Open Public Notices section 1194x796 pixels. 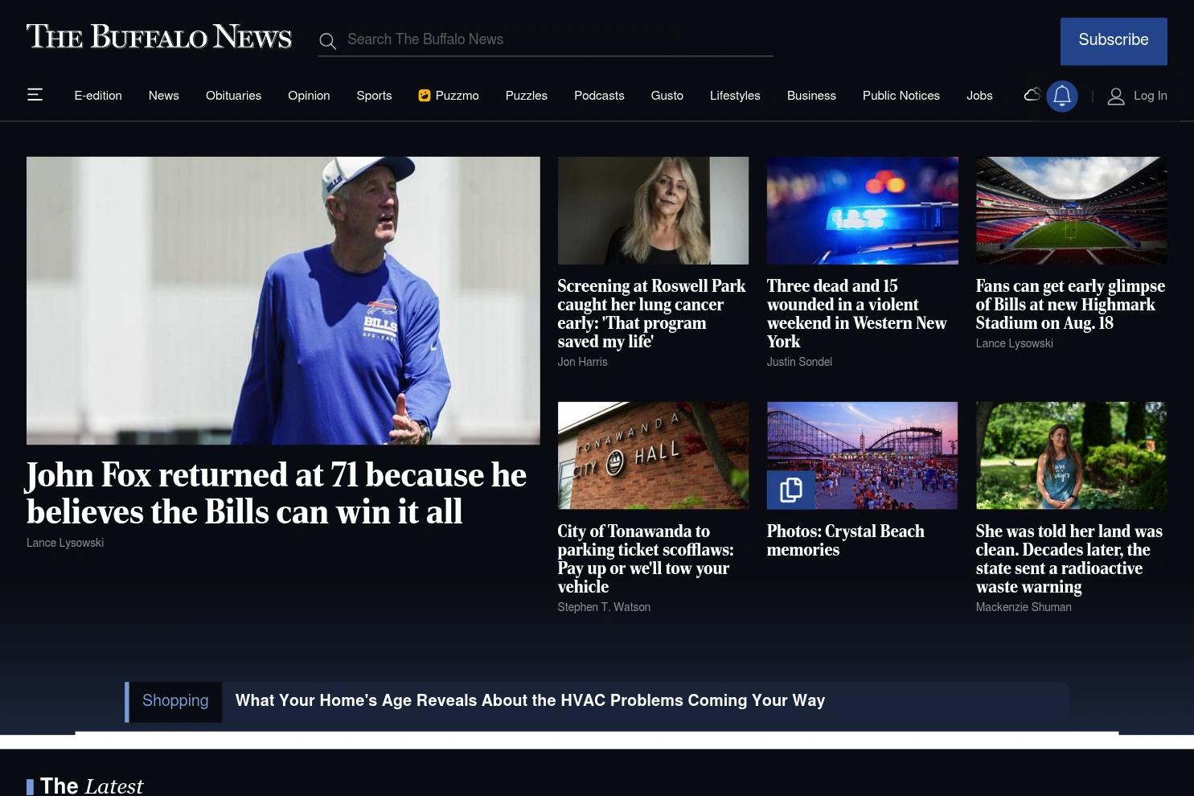click(x=901, y=96)
